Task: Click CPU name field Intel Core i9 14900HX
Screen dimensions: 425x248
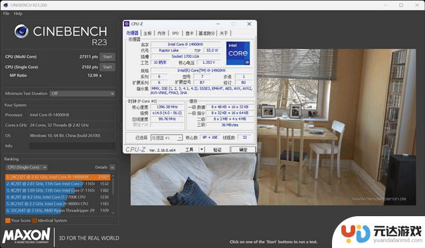Action: [185, 44]
